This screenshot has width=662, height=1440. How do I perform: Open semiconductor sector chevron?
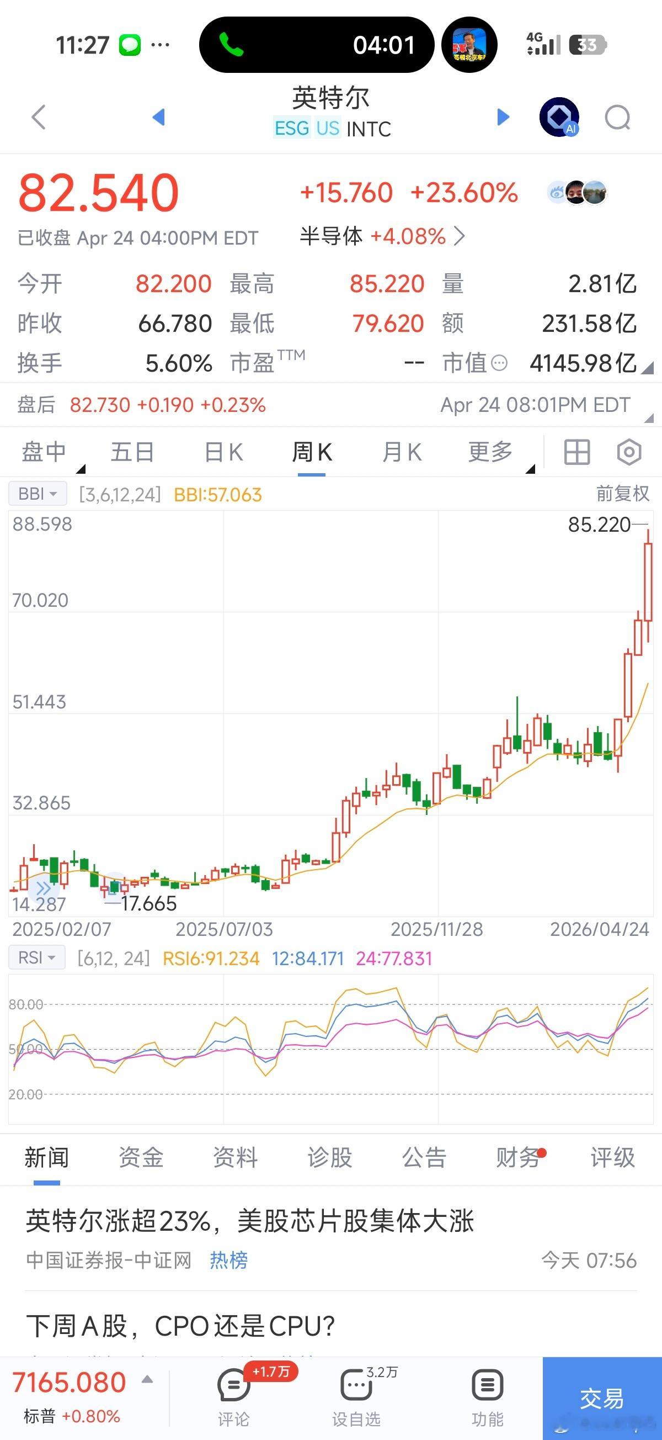pyautogui.click(x=460, y=236)
